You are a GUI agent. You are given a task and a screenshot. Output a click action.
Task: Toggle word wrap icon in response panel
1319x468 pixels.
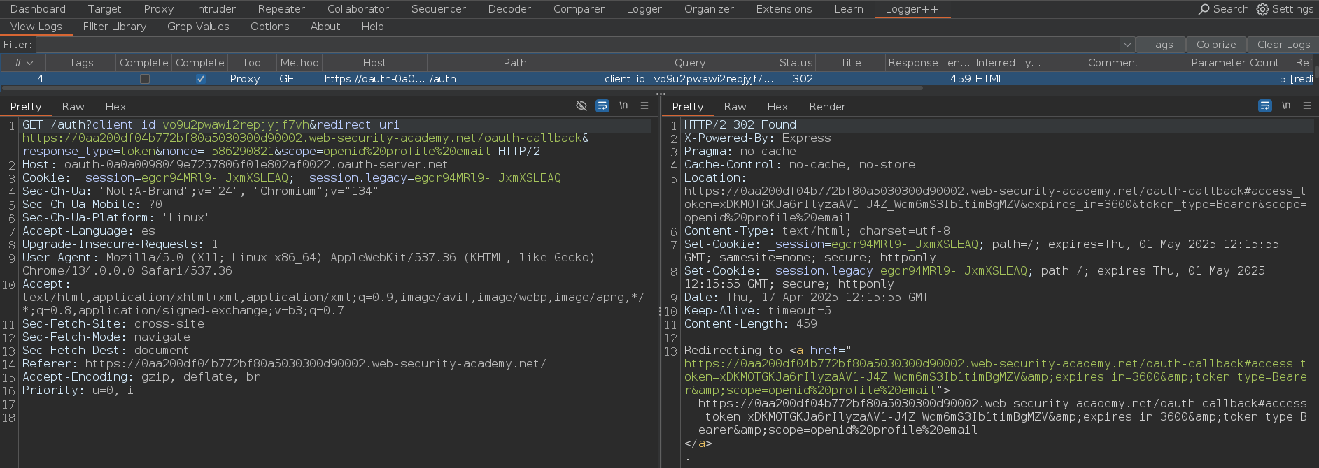tap(1264, 106)
